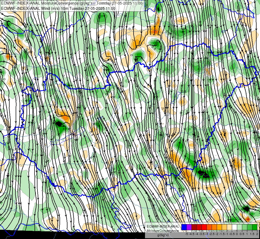The height and width of the screenshot is (239, 260).
Task: Click the white swatch in the legend
Action: (235, 227)
